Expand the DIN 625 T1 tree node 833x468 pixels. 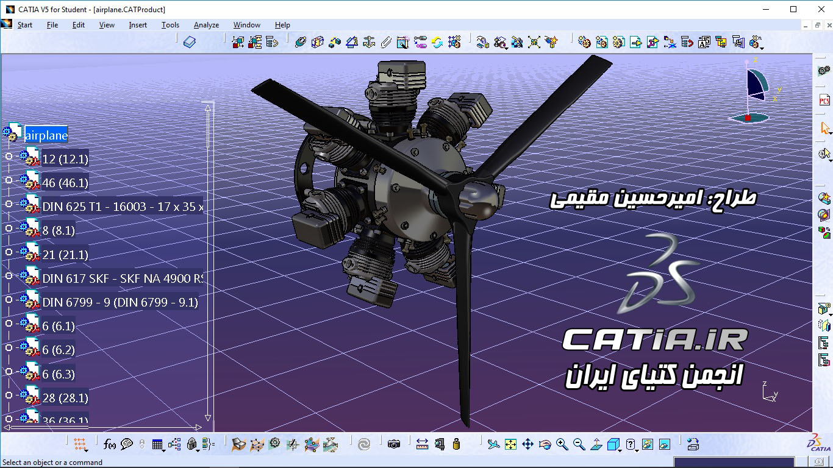click(x=9, y=204)
